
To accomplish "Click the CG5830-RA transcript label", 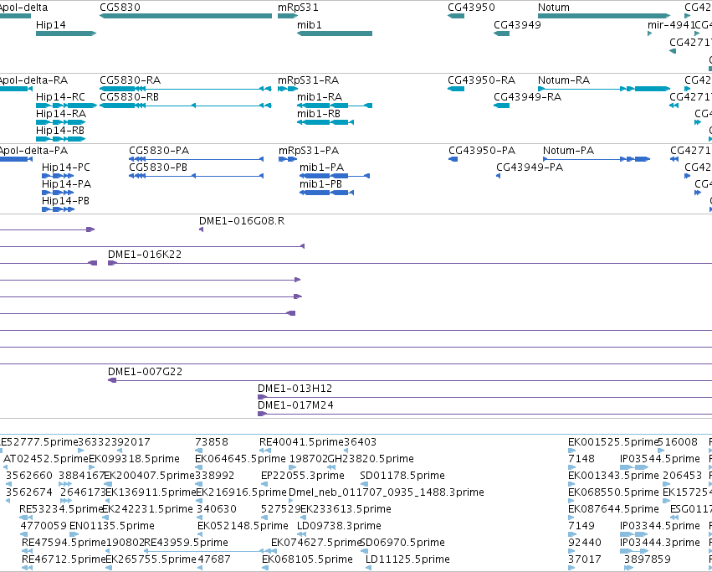I will [x=130, y=80].
